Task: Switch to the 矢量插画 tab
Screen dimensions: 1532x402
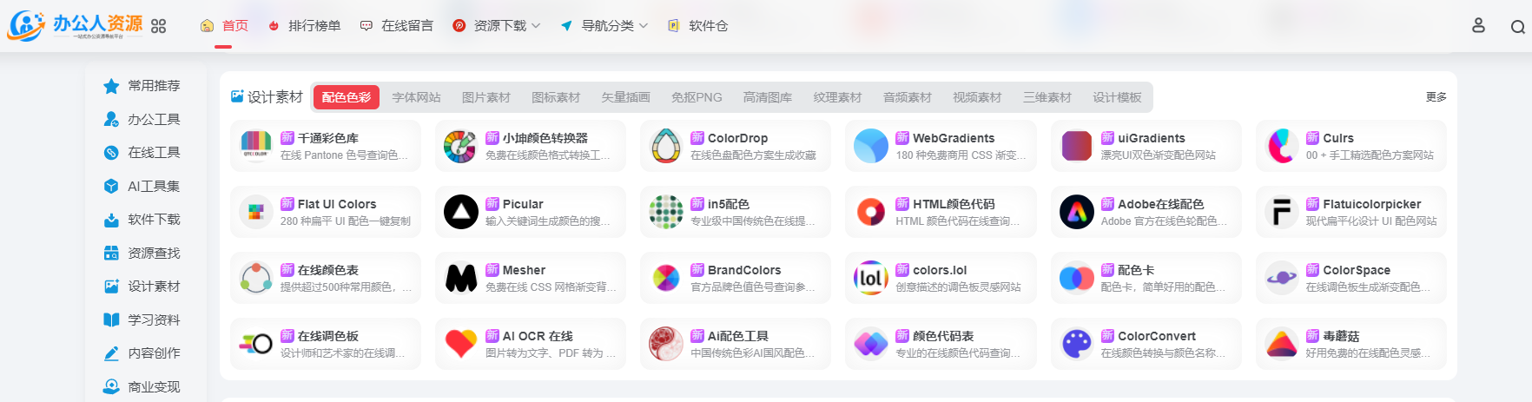Action: click(625, 97)
